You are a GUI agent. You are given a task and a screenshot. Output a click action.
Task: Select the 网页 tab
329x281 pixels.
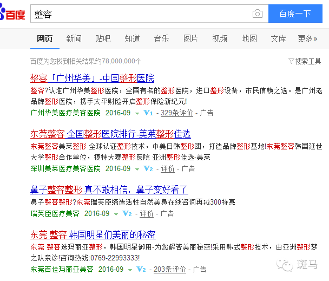coord(45,39)
